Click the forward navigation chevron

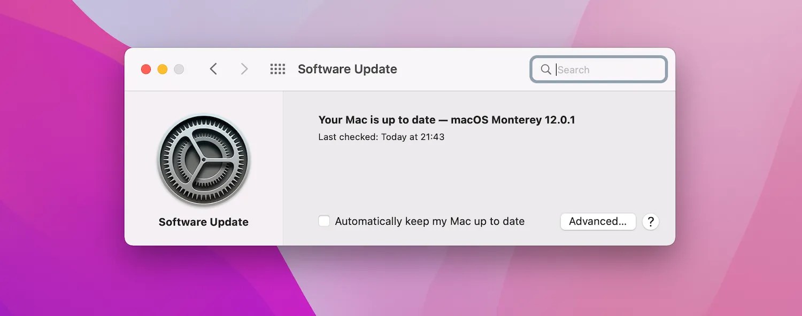[244, 69]
